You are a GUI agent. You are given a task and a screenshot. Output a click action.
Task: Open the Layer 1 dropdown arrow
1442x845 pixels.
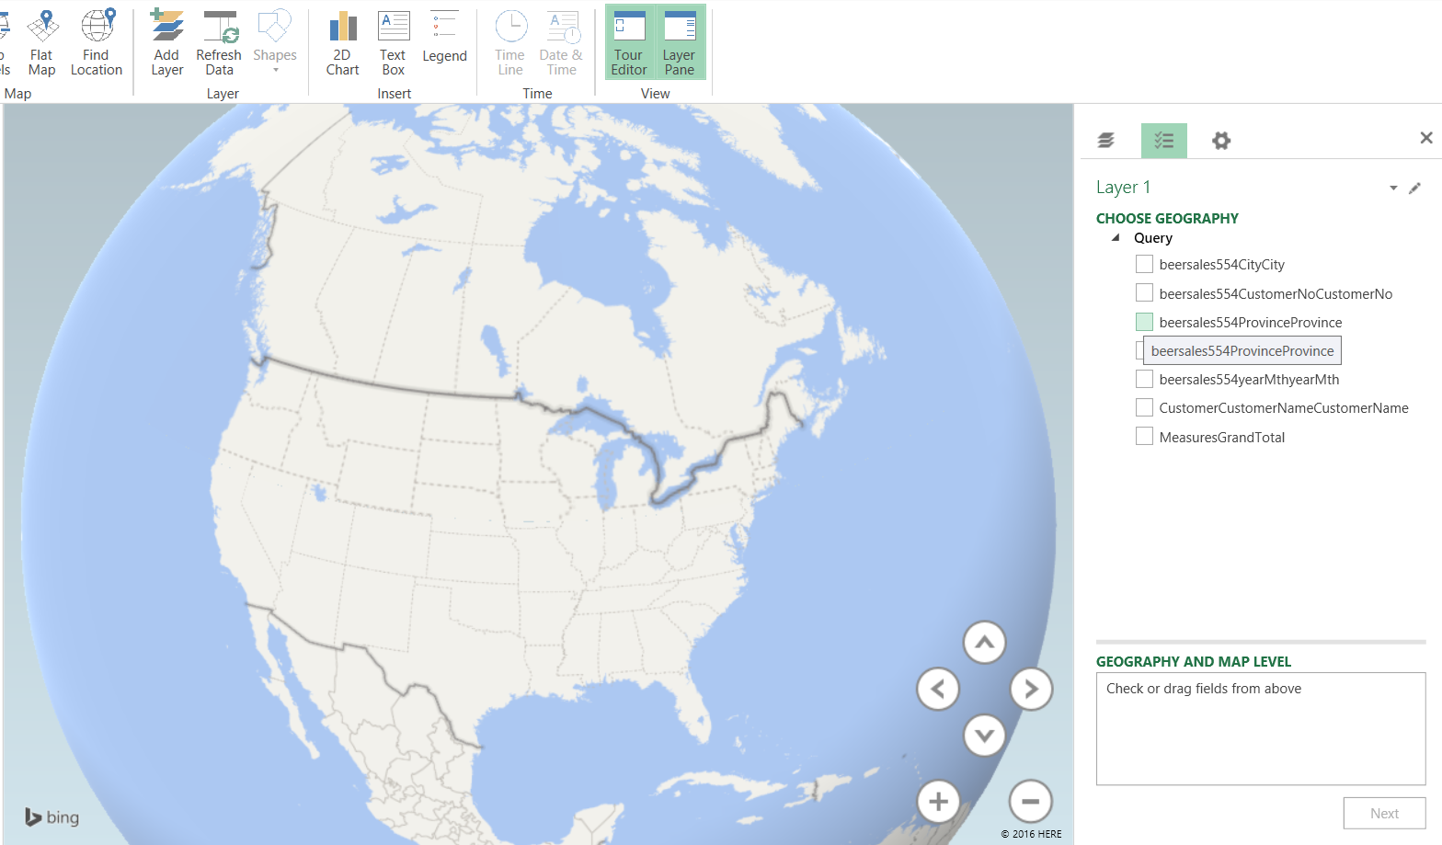click(x=1393, y=188)
